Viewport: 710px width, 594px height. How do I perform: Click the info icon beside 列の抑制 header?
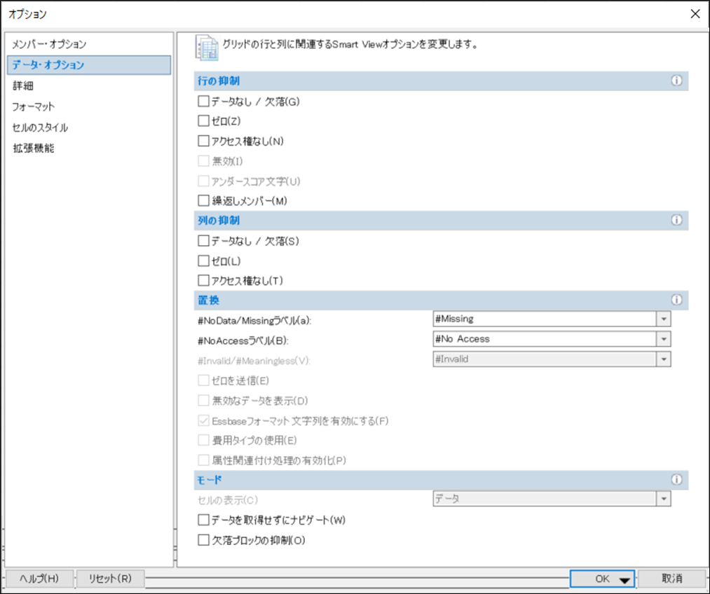[676, 220]
